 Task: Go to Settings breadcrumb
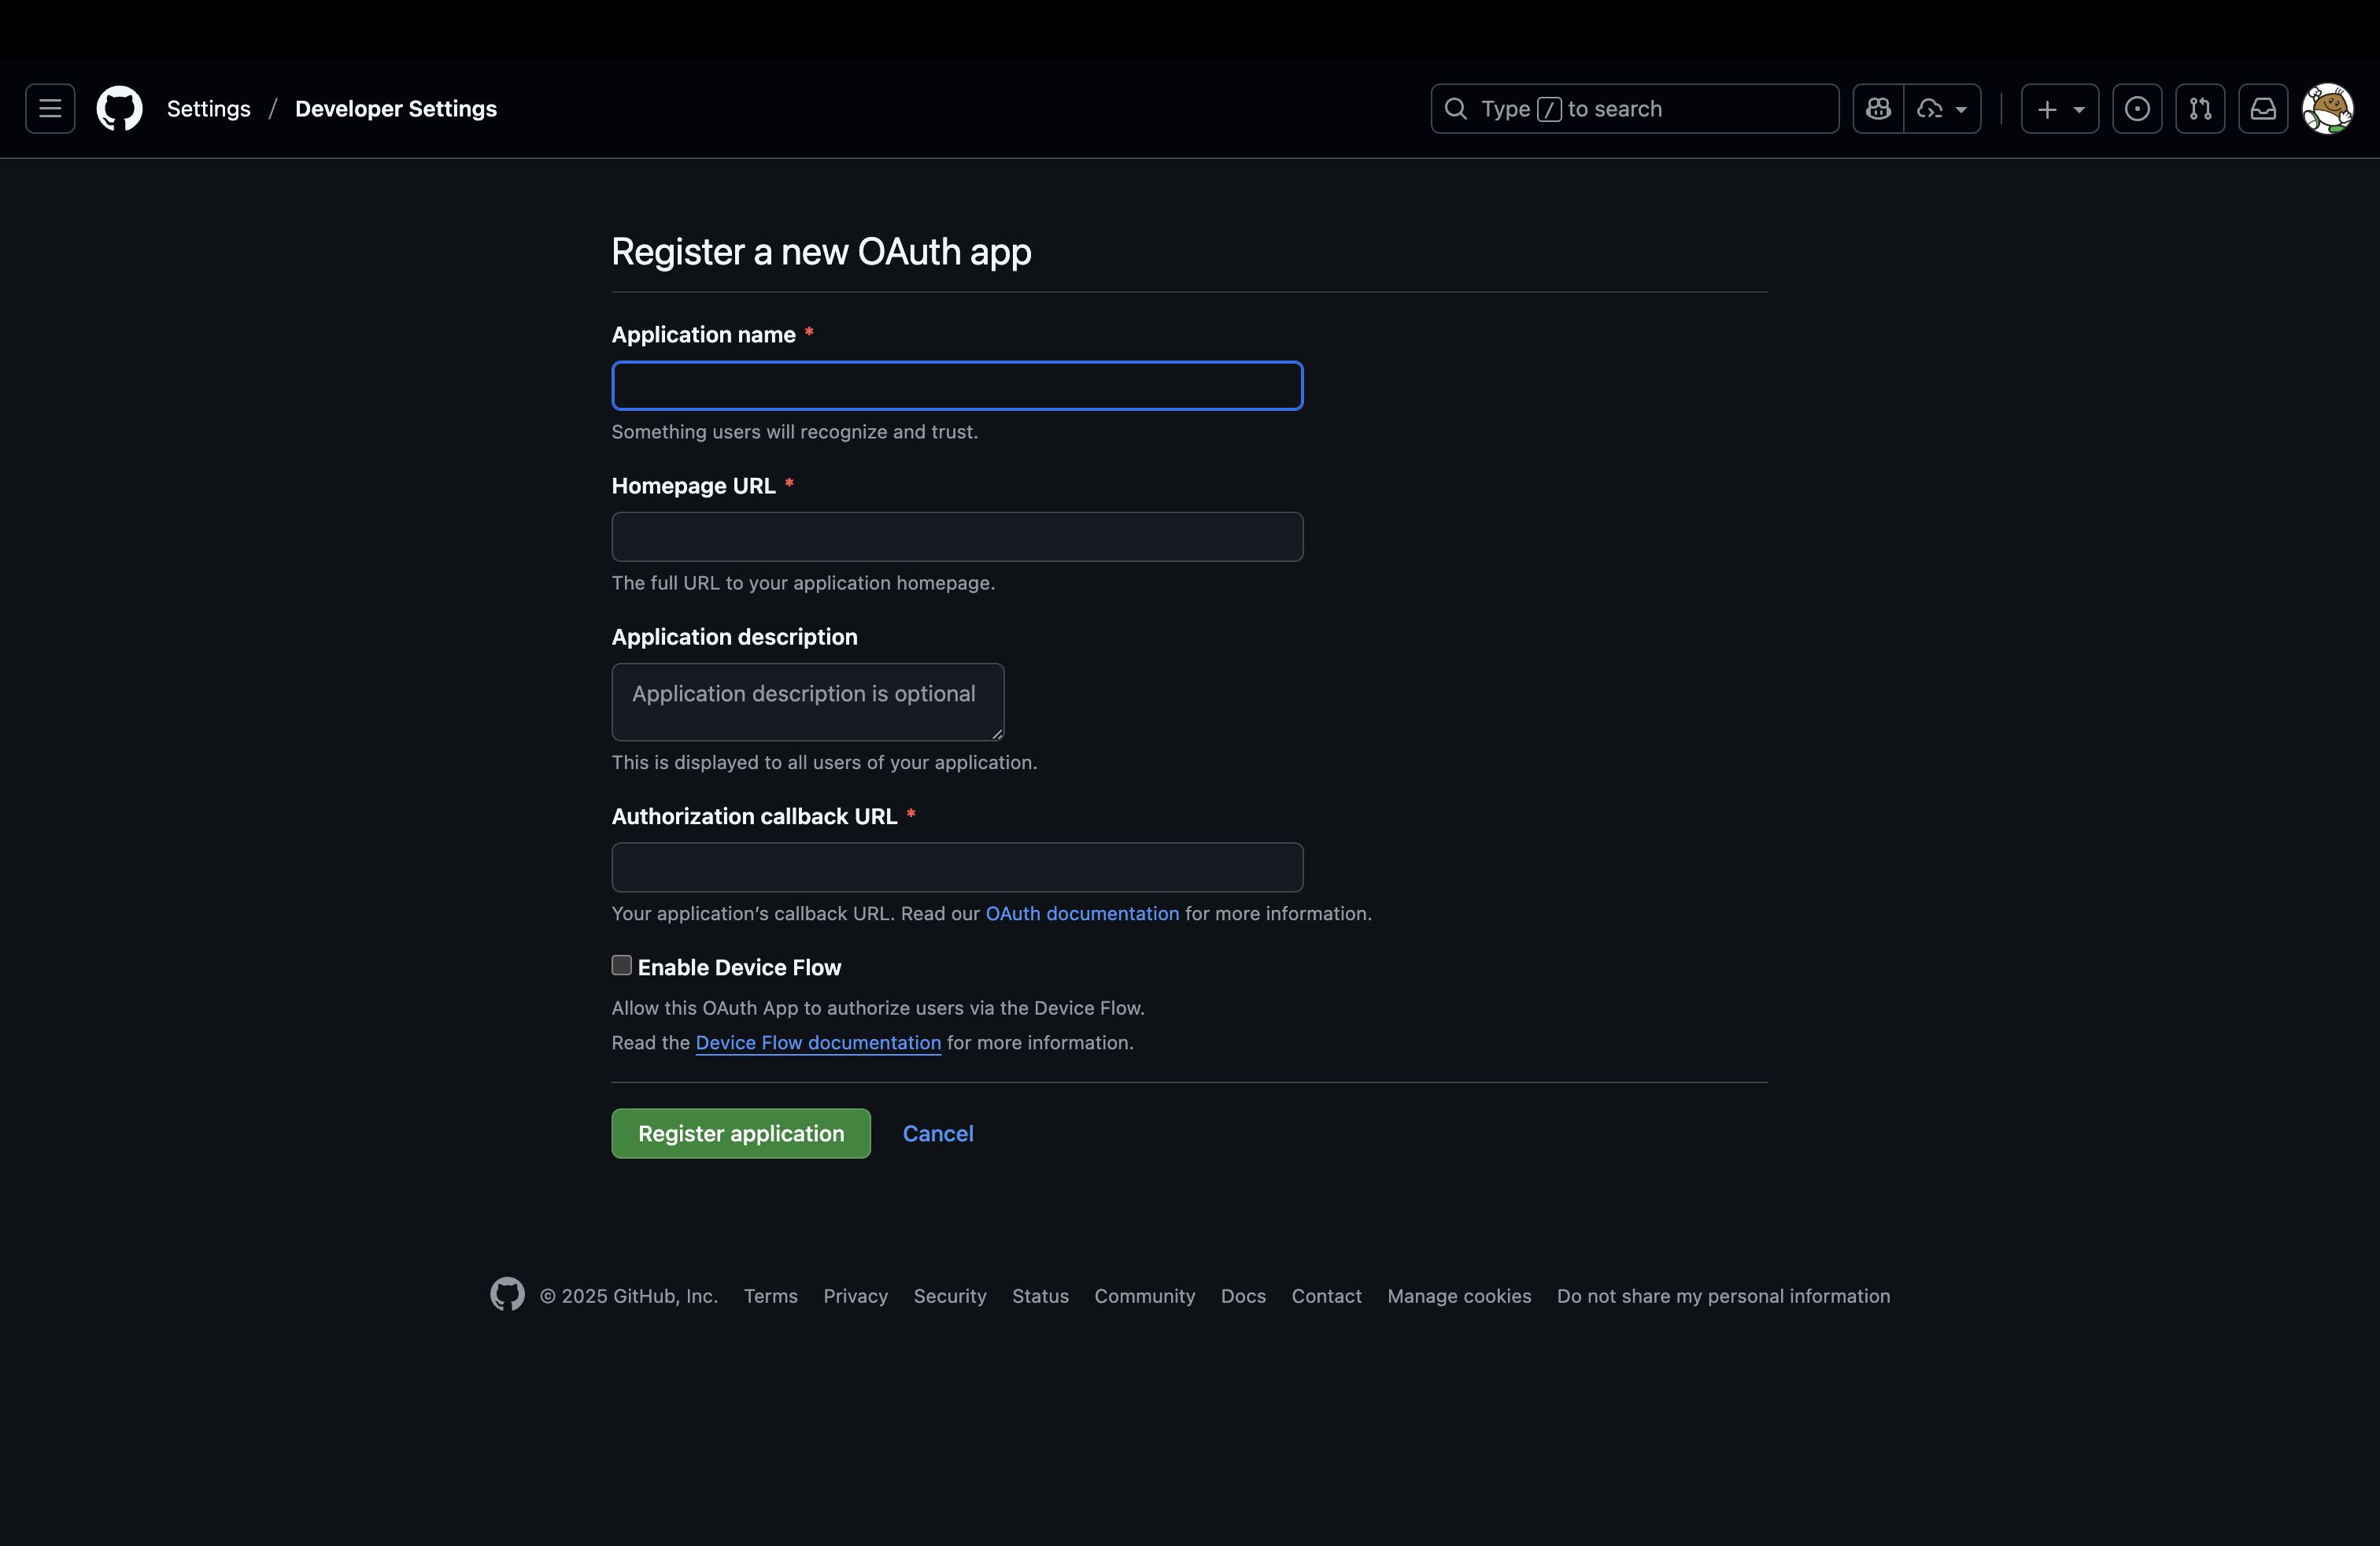pyautogui.click(x=208, y=108)
